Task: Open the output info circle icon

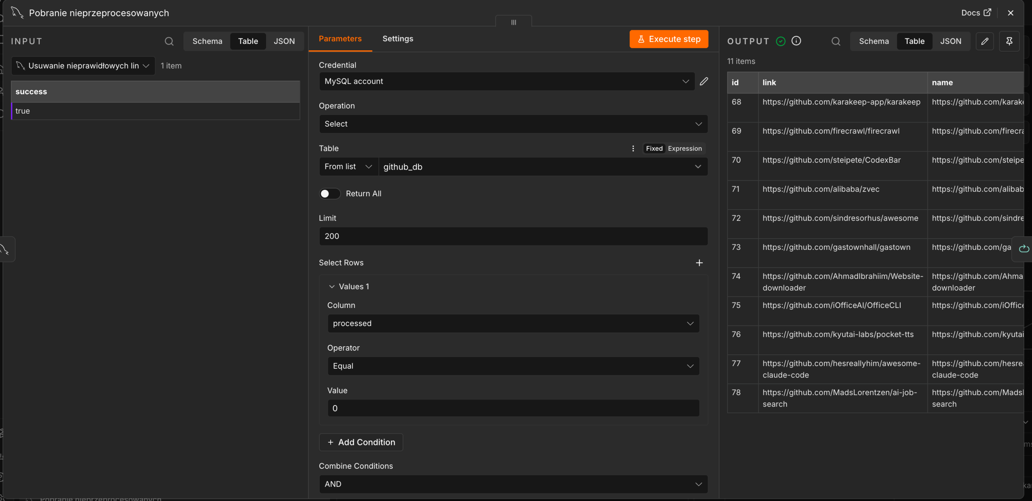Action: point(796,41)
